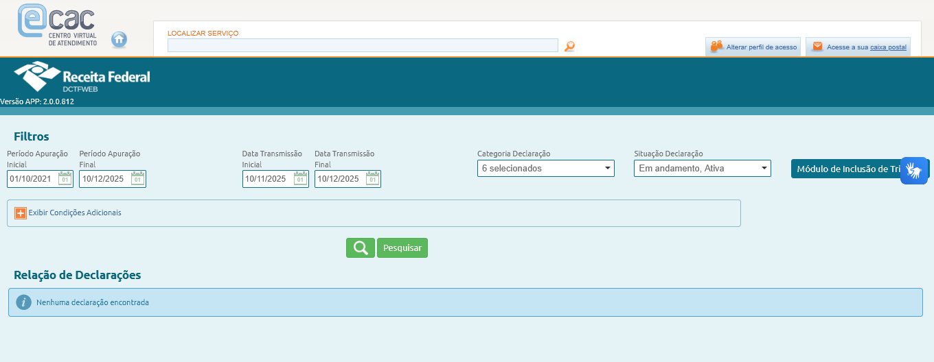Image resolution: width=934 pixels, height=362 pixels.
Task: Open the VLibras accessibility hand icon
Action: (x=914, y=169)
